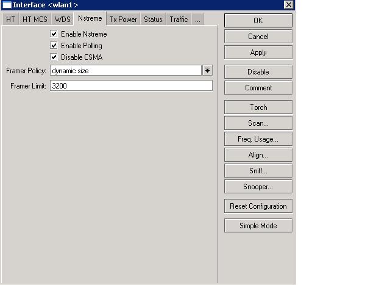Image resolution: width=390 pixels, height=285 pixels.
Task: Close the Interface wlan1 window
Action: [x=288, y=5]
